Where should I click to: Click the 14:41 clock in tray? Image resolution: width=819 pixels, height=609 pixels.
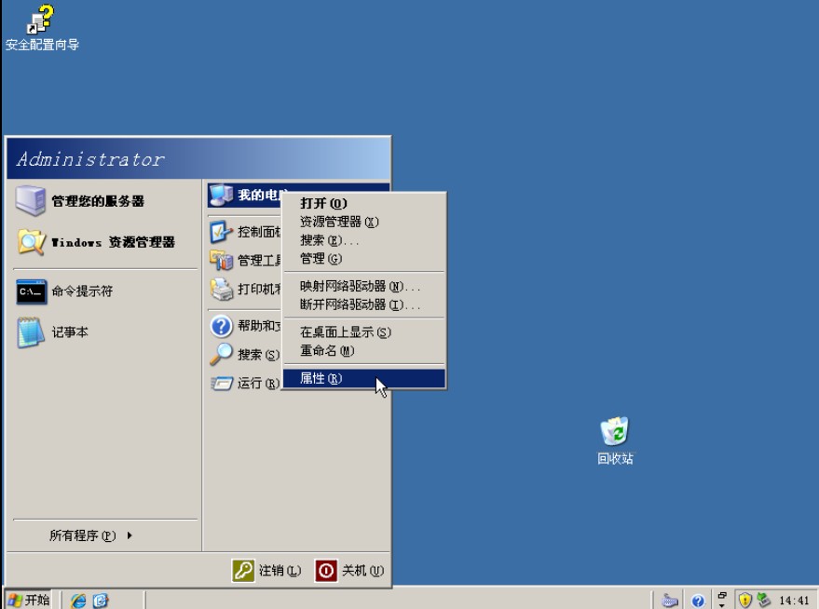point(795,601)
